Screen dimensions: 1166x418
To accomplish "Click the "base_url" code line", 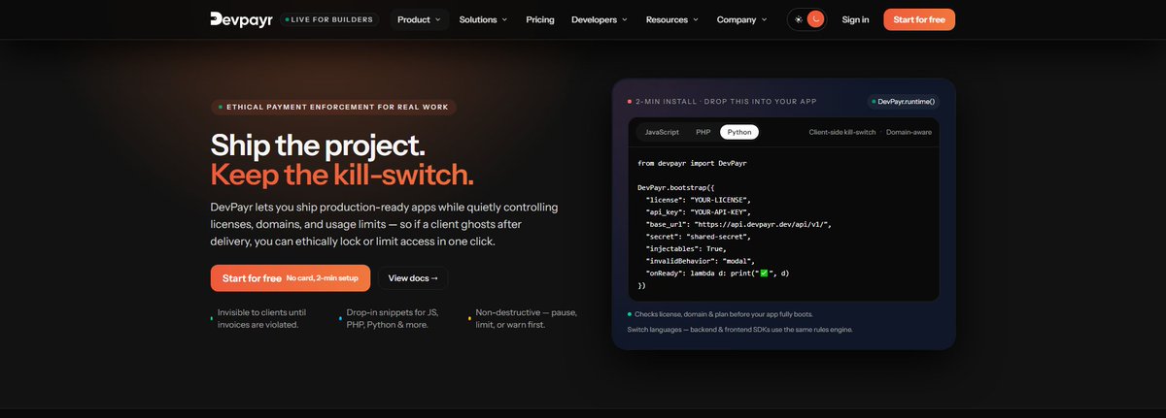I will tap(738, 224).
